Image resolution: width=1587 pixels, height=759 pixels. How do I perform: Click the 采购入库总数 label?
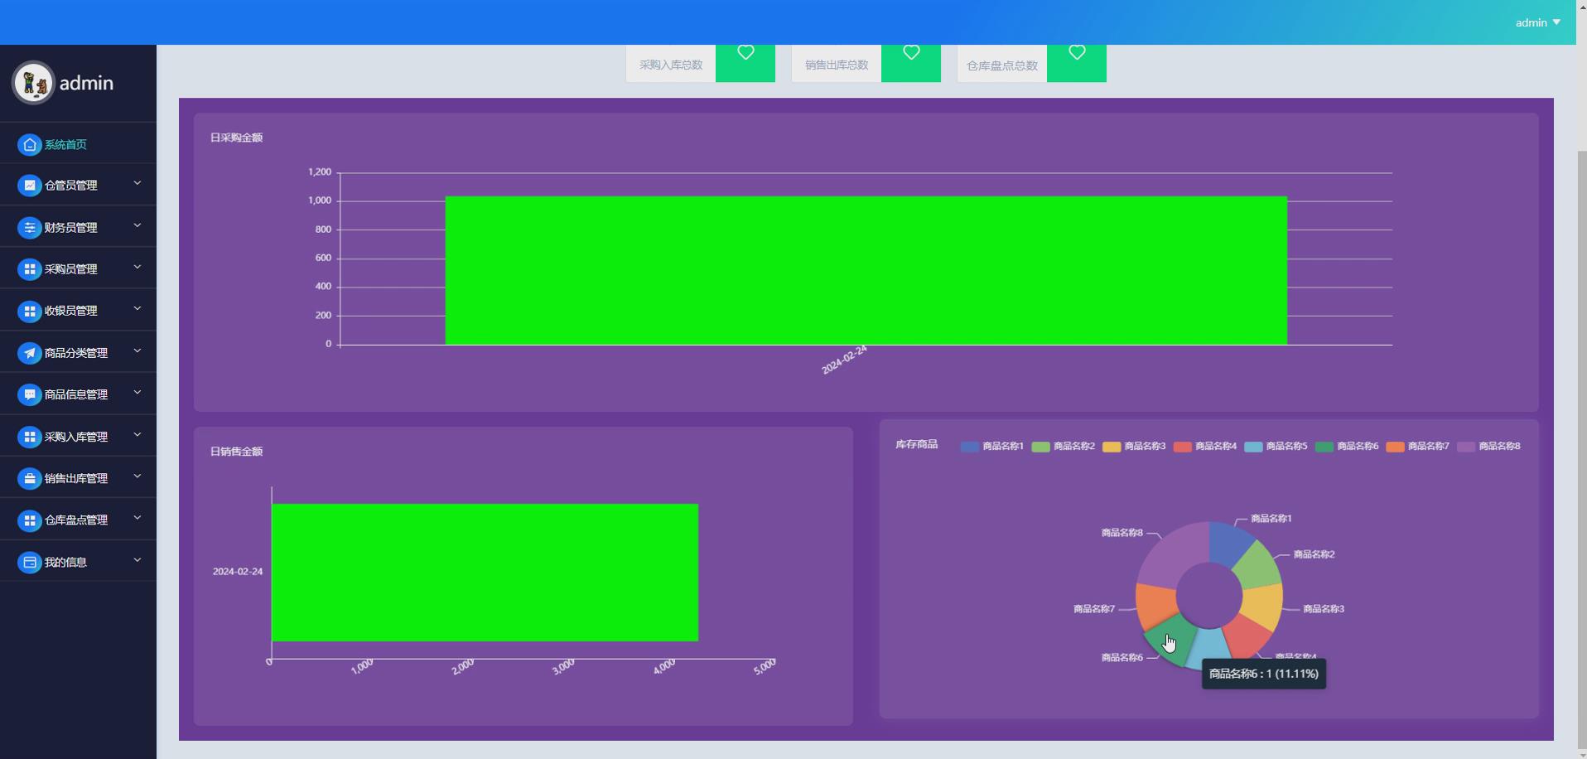[671, 65]
